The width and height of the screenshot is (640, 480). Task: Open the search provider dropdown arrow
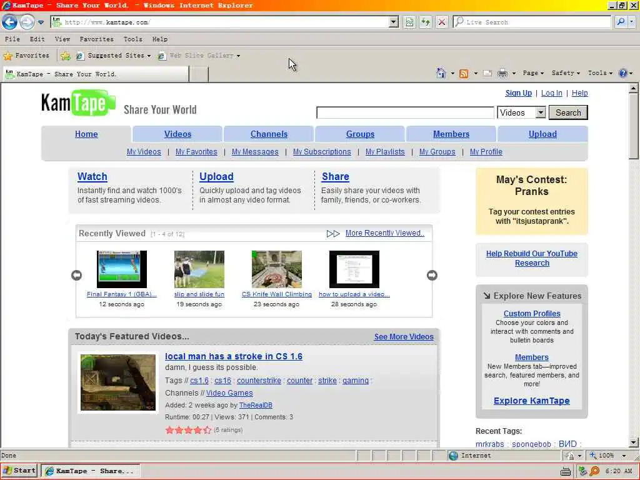(632, 22)
